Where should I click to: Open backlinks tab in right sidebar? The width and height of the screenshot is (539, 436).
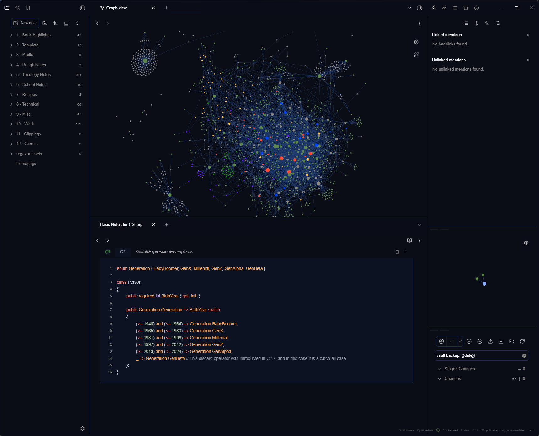click(434, 8)
